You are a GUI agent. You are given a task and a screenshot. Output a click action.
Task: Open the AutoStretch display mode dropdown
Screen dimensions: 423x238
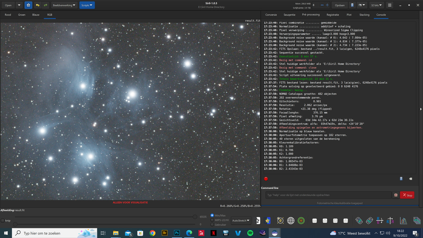click(241, 220)
